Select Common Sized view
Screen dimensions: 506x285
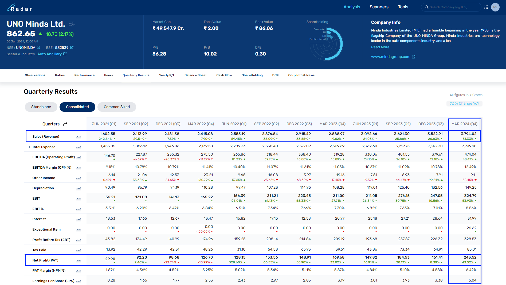(117, 107)
